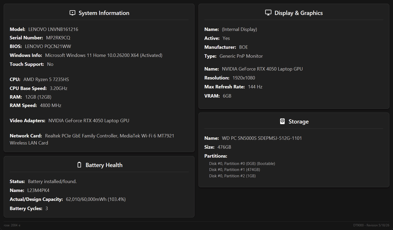Click the display name "(Internal Display)"

[x=239, y=29]
